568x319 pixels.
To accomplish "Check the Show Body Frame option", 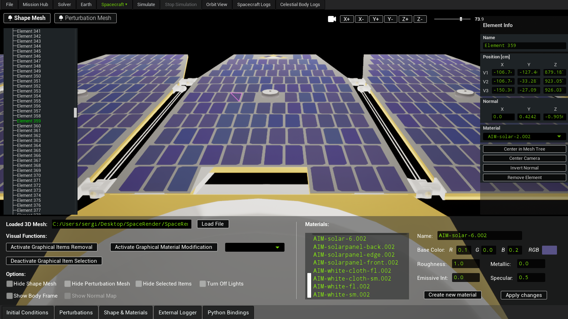I will coord(10,296).
